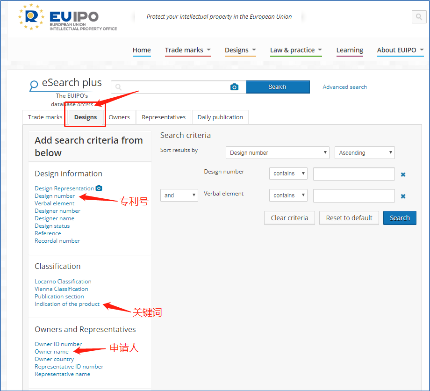The image size is (430, 391).
Task: Add the Owner name search criterion
Action: (x=51, y=352)
